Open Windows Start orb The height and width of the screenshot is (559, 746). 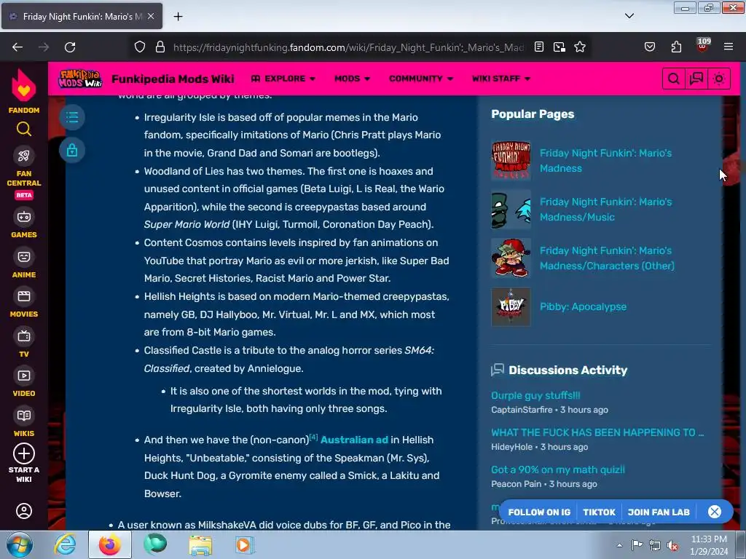pyautogui.click(x=19, y=544)
